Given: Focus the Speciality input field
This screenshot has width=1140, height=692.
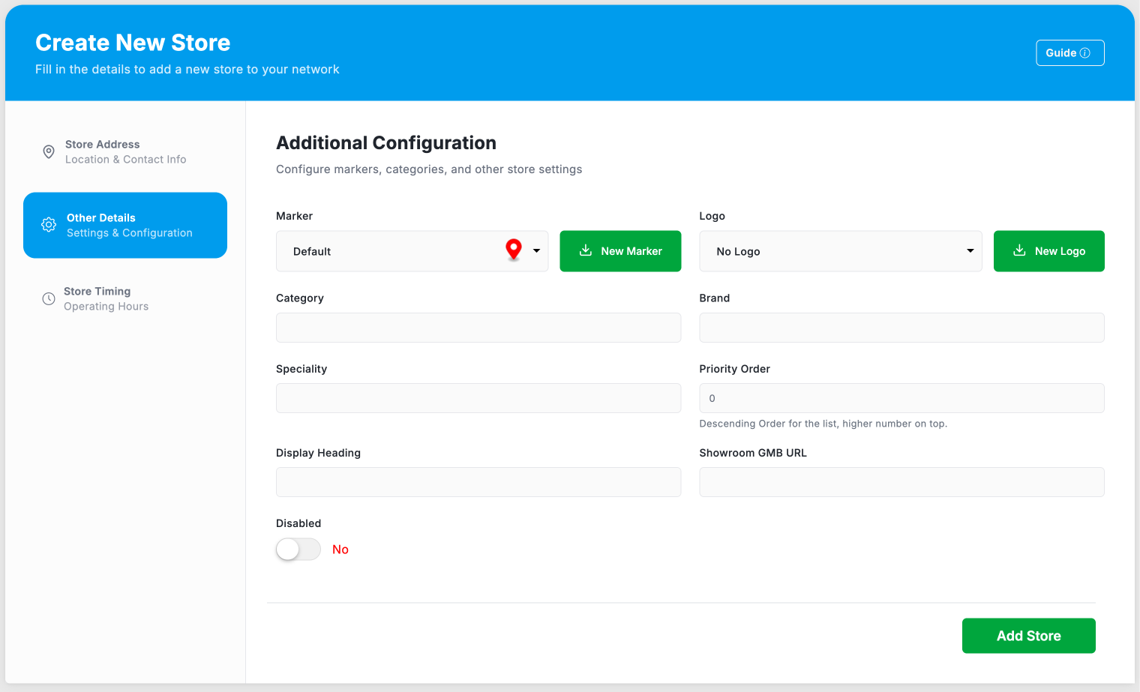Looking at the screenshot, I should (478, 398).
